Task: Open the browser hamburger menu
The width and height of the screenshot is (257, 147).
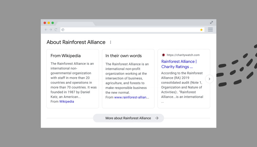Action: click(x=210, y=30)
